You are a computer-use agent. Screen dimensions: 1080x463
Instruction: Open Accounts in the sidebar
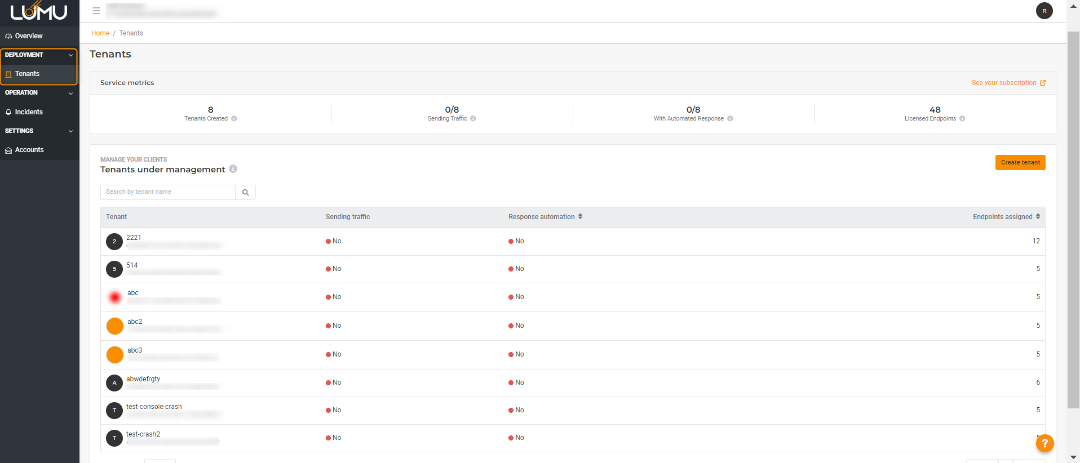[29, 150]
